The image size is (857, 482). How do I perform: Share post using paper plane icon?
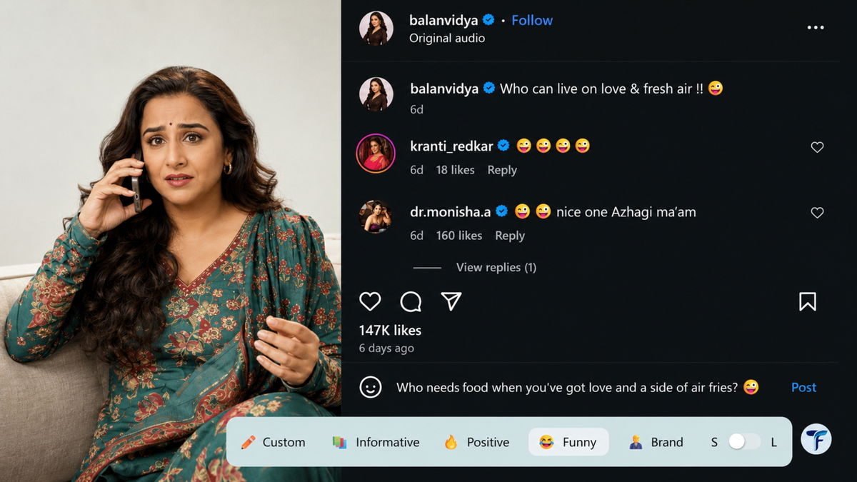click(x=451, y=301)
